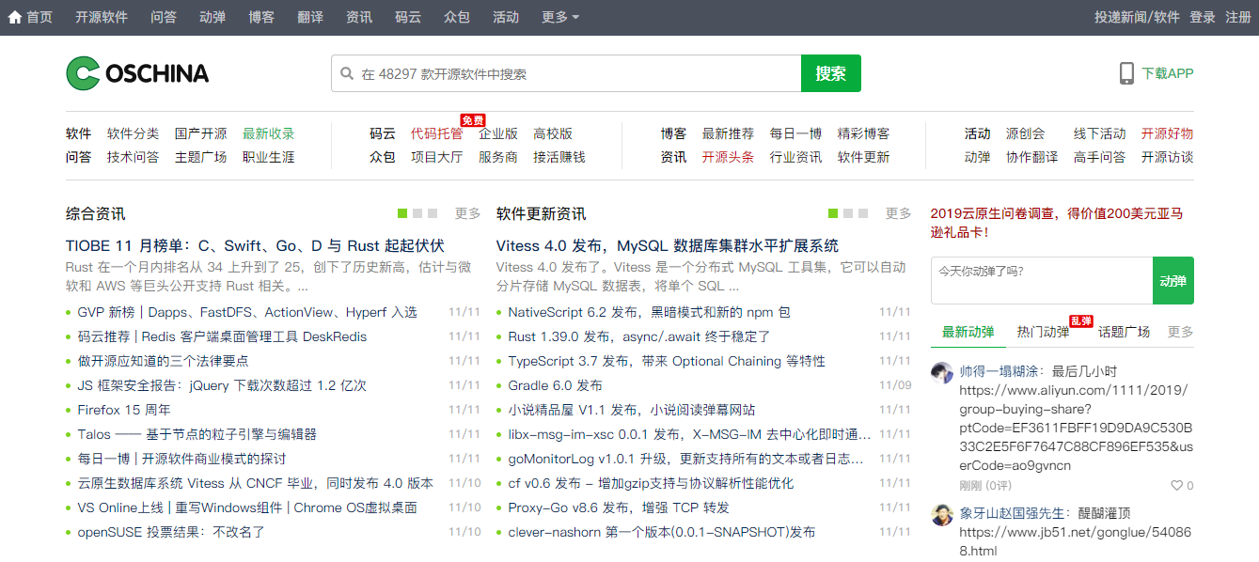Screen dimensions: 1259x562
Task: Open 做开源应知道的三个法律要点 article
Action: pos(163,361)
